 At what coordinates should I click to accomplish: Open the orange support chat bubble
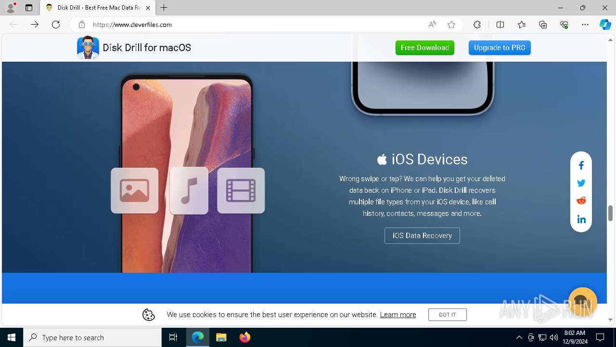click(x=582, y=302)
